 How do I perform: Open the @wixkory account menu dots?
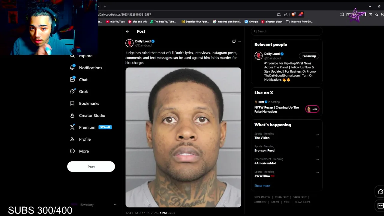pos(116,205)
